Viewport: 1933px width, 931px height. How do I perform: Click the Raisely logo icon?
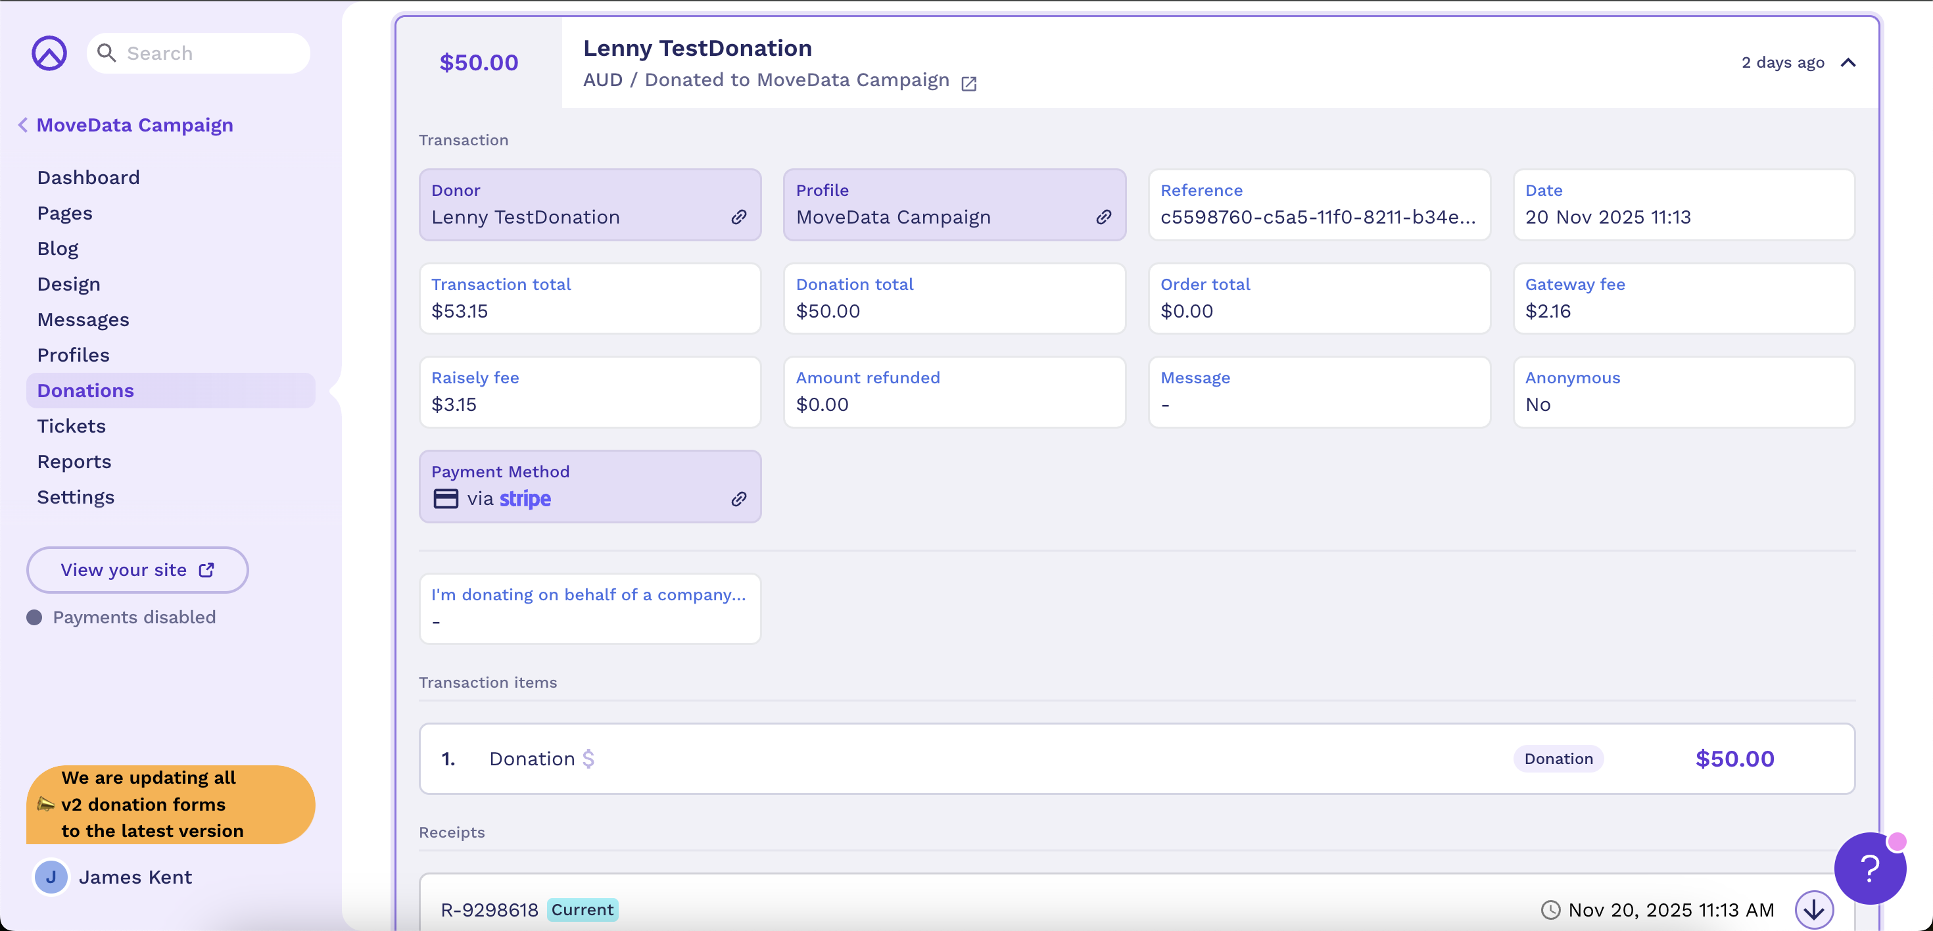point(49,53)
